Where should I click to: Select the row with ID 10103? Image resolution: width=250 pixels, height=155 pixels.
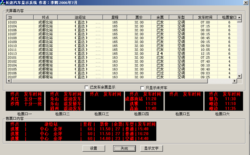tap(122, 22)
